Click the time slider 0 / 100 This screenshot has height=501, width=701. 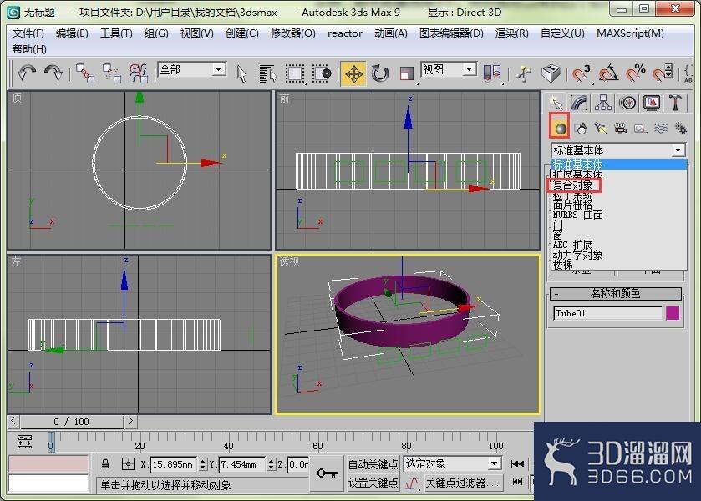coord(72,422)
